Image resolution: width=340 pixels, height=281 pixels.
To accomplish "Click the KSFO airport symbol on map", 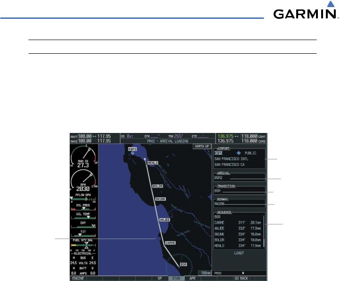I will tap(132, 153).
